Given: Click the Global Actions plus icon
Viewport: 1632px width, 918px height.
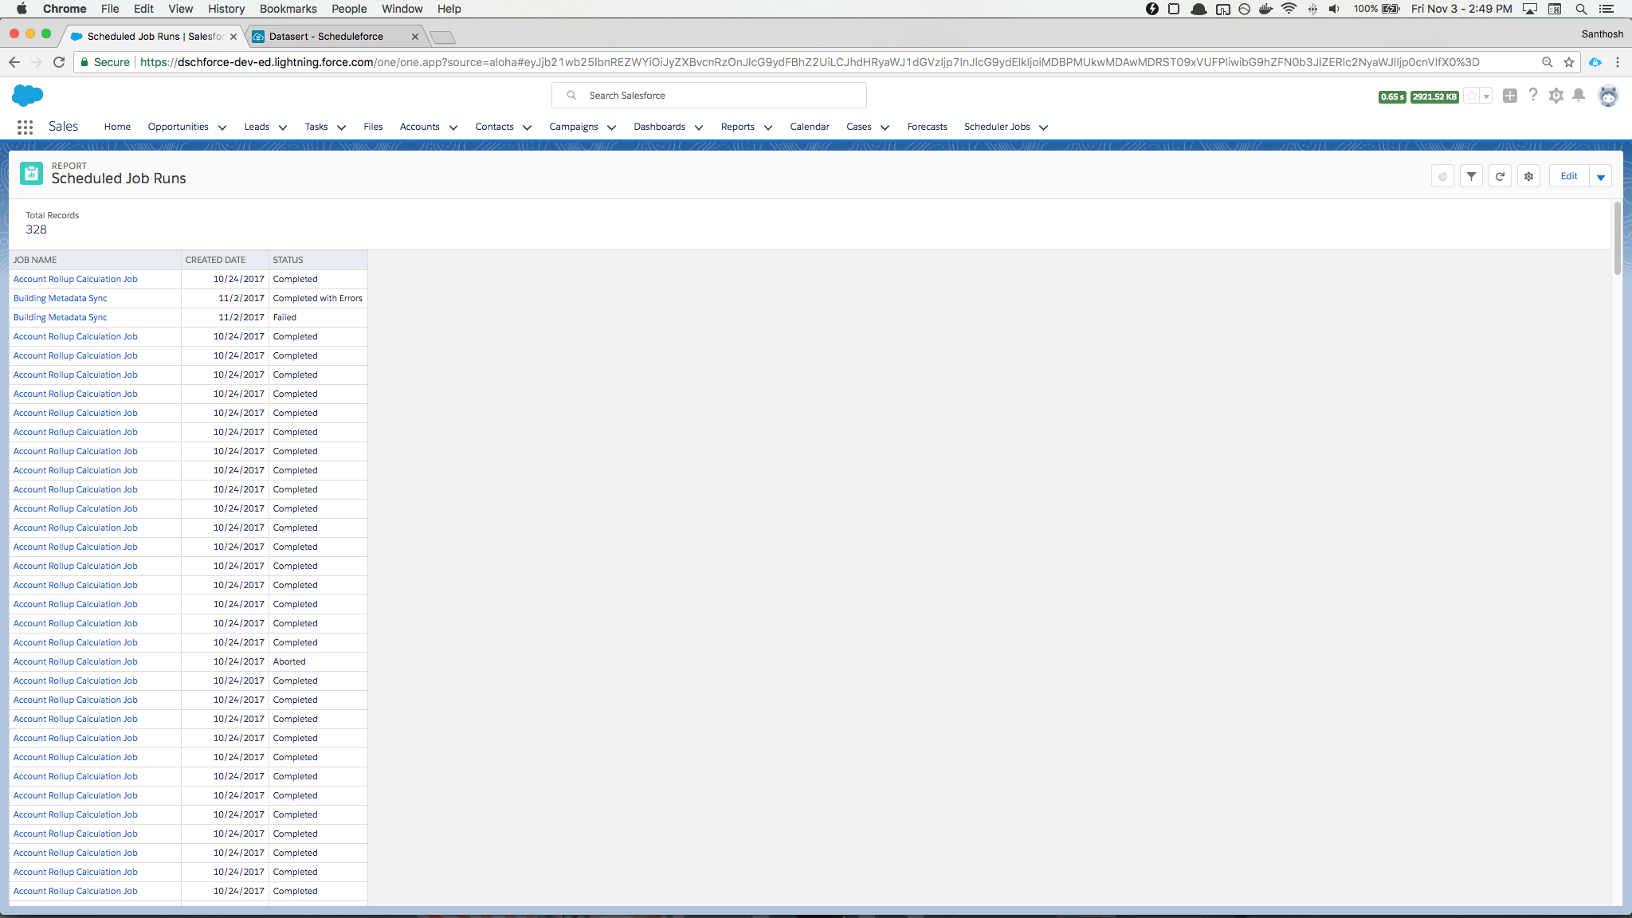Looking at the screenshot, I should click(x=1509, y=96).
